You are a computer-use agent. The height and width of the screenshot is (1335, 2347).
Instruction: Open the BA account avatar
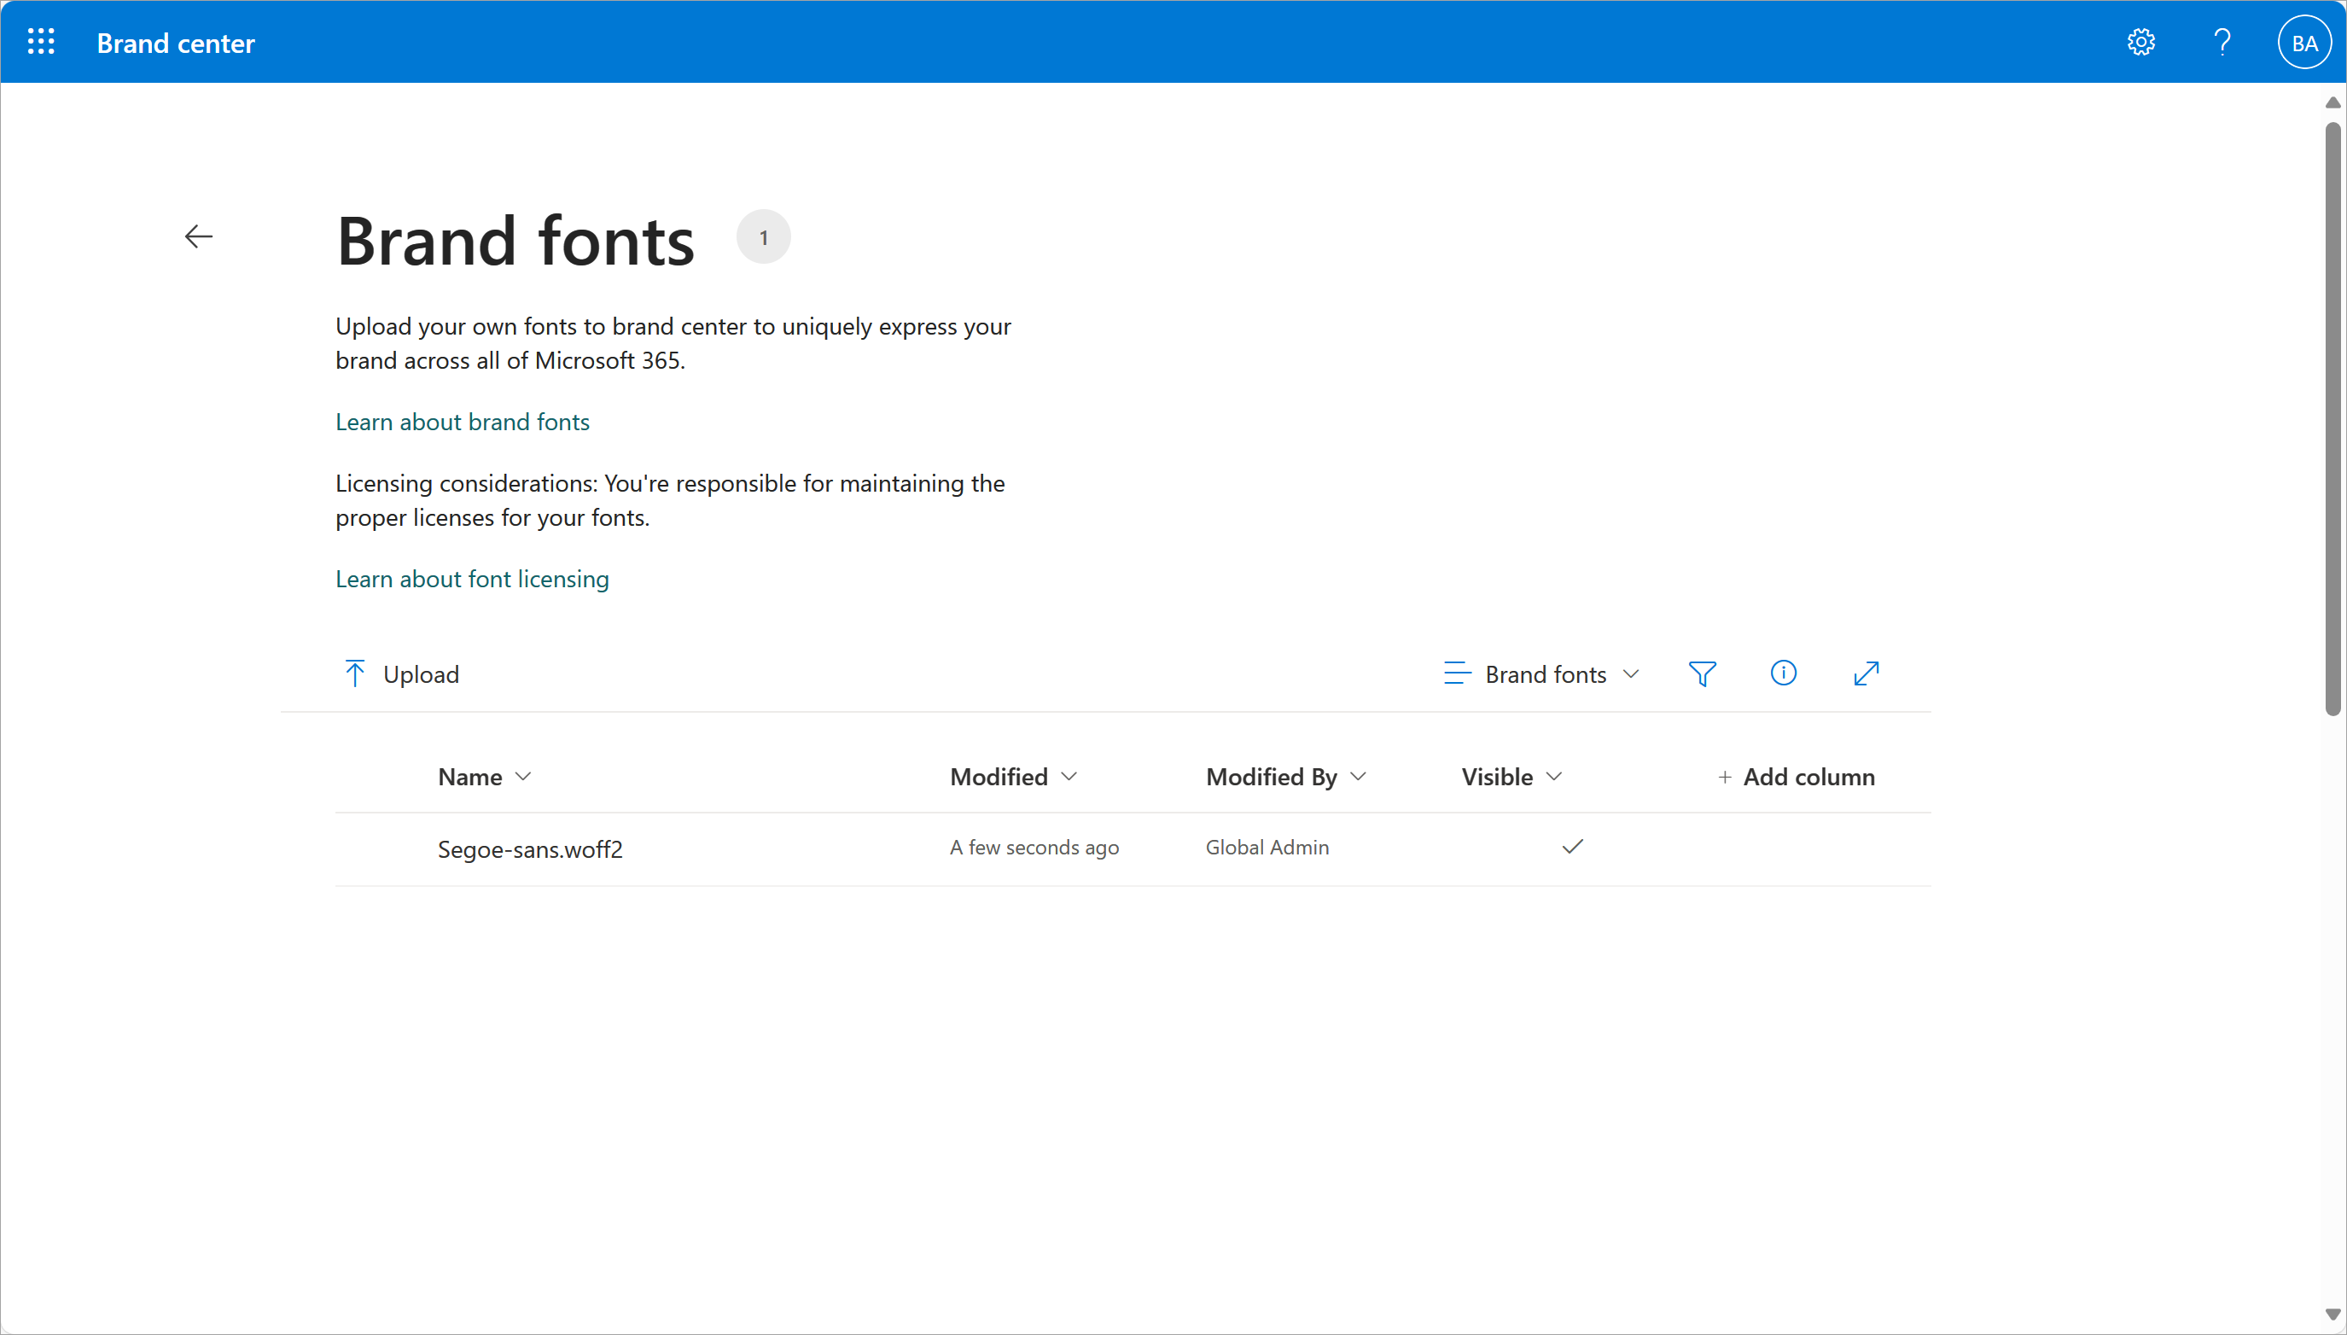coord(2304,42)
